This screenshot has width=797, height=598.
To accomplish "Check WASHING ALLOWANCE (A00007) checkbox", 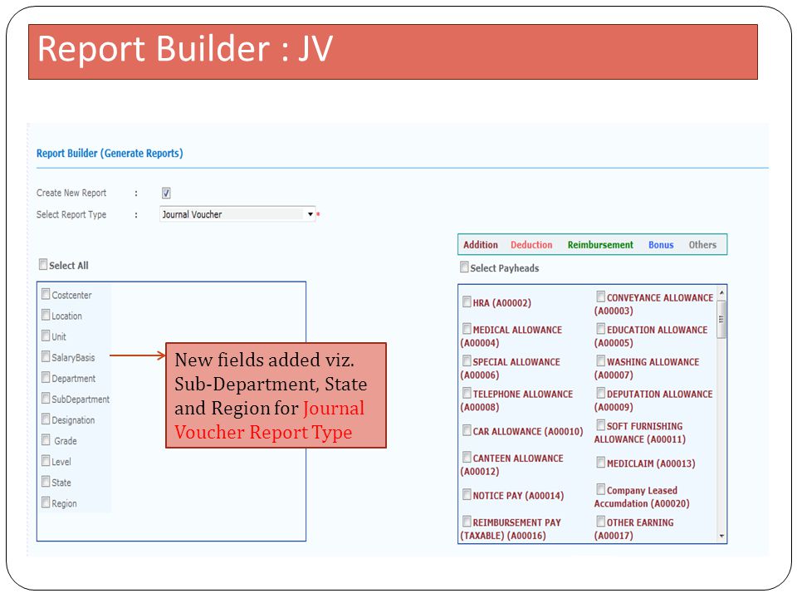I will tap(601, 360).
